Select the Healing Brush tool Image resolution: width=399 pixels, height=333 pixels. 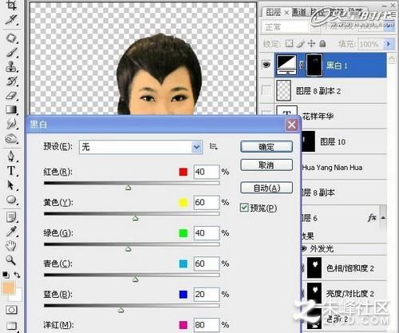[x=11, y=38]
